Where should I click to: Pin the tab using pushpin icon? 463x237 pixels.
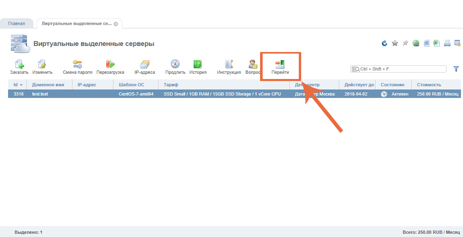405,44
